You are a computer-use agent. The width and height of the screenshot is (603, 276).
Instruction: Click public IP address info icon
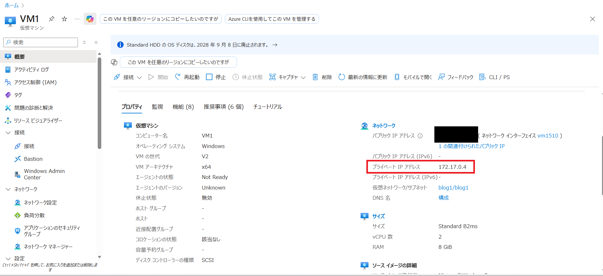(x=420, y=136)
